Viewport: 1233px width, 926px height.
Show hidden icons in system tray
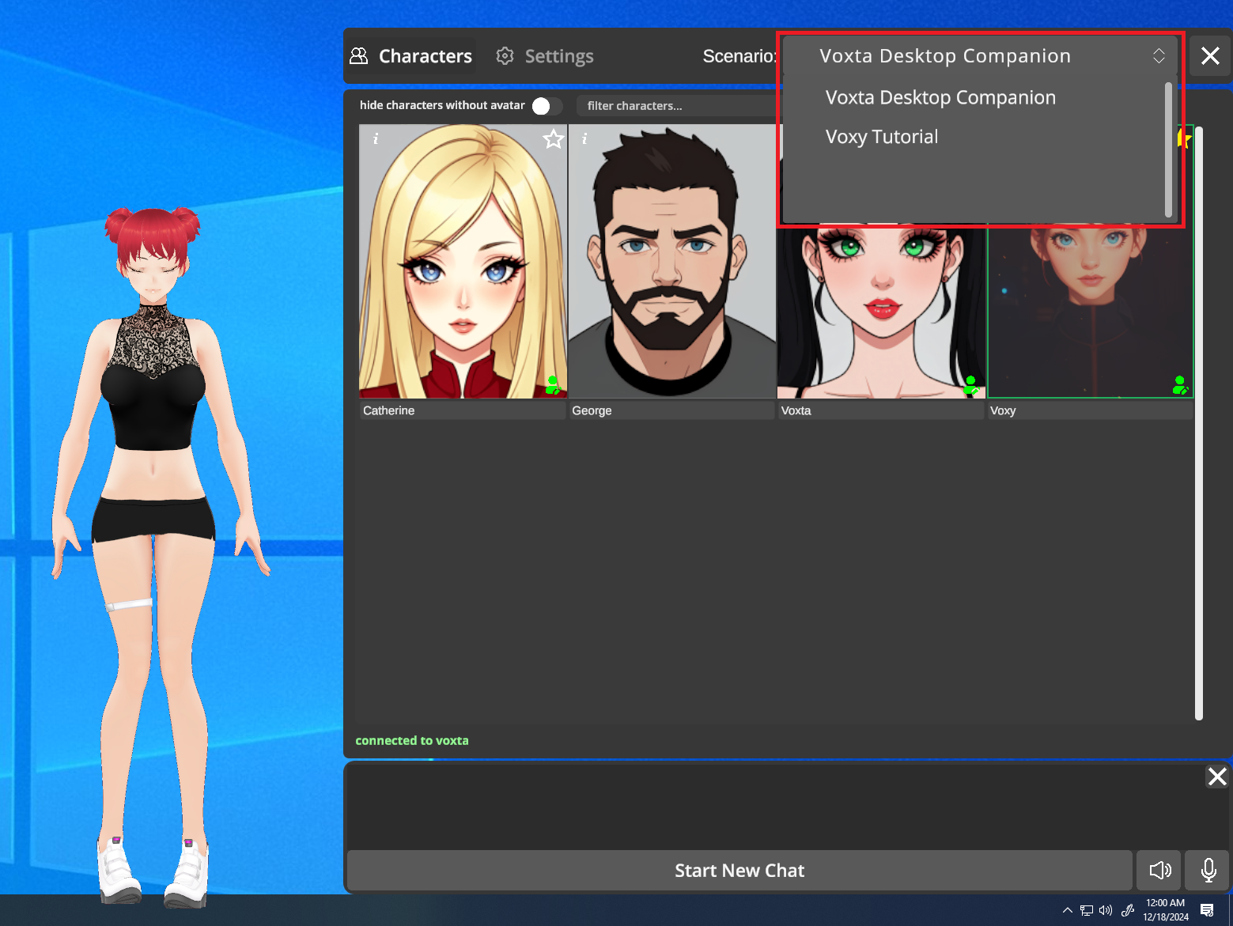[x=1067, y=910]
